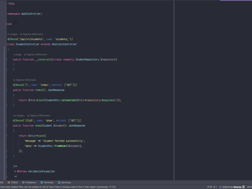The width and height of the screenshot is (252, 189).
Task: Click JsonResponse return type of index()
Action: [x=56, y=90]
